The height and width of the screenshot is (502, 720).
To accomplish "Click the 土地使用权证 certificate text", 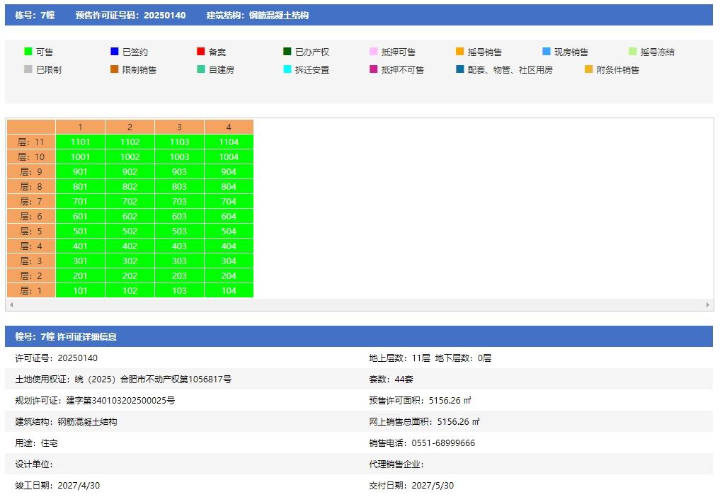I will point(123,379).
